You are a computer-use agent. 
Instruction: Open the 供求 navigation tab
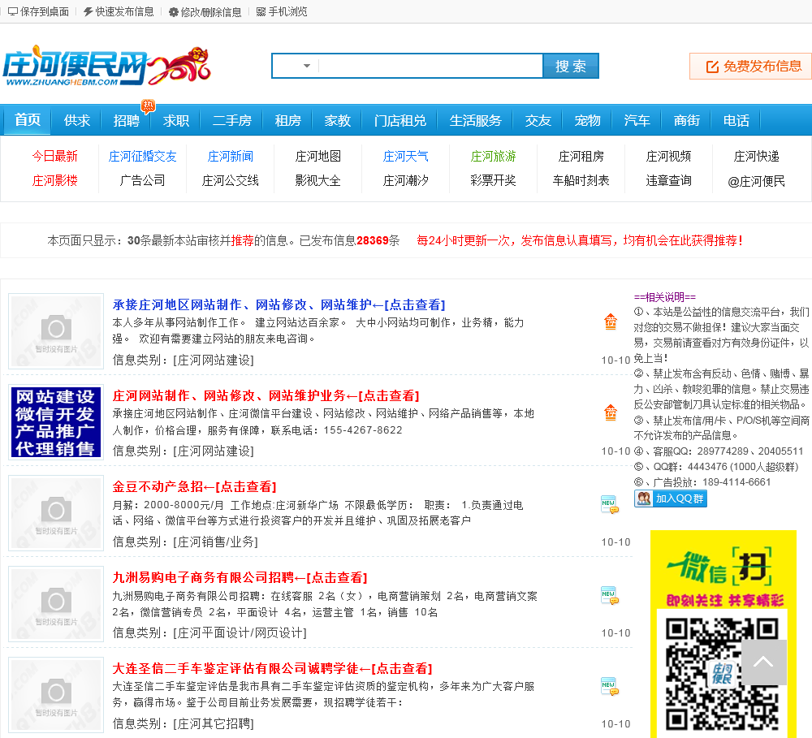click(x=76, y=121)
